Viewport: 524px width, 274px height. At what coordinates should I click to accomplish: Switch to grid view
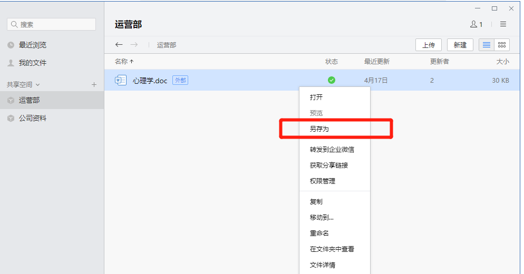(502, 45)
